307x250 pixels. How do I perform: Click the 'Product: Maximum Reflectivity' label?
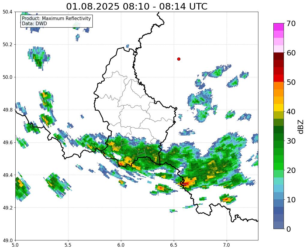pos(56,18)
